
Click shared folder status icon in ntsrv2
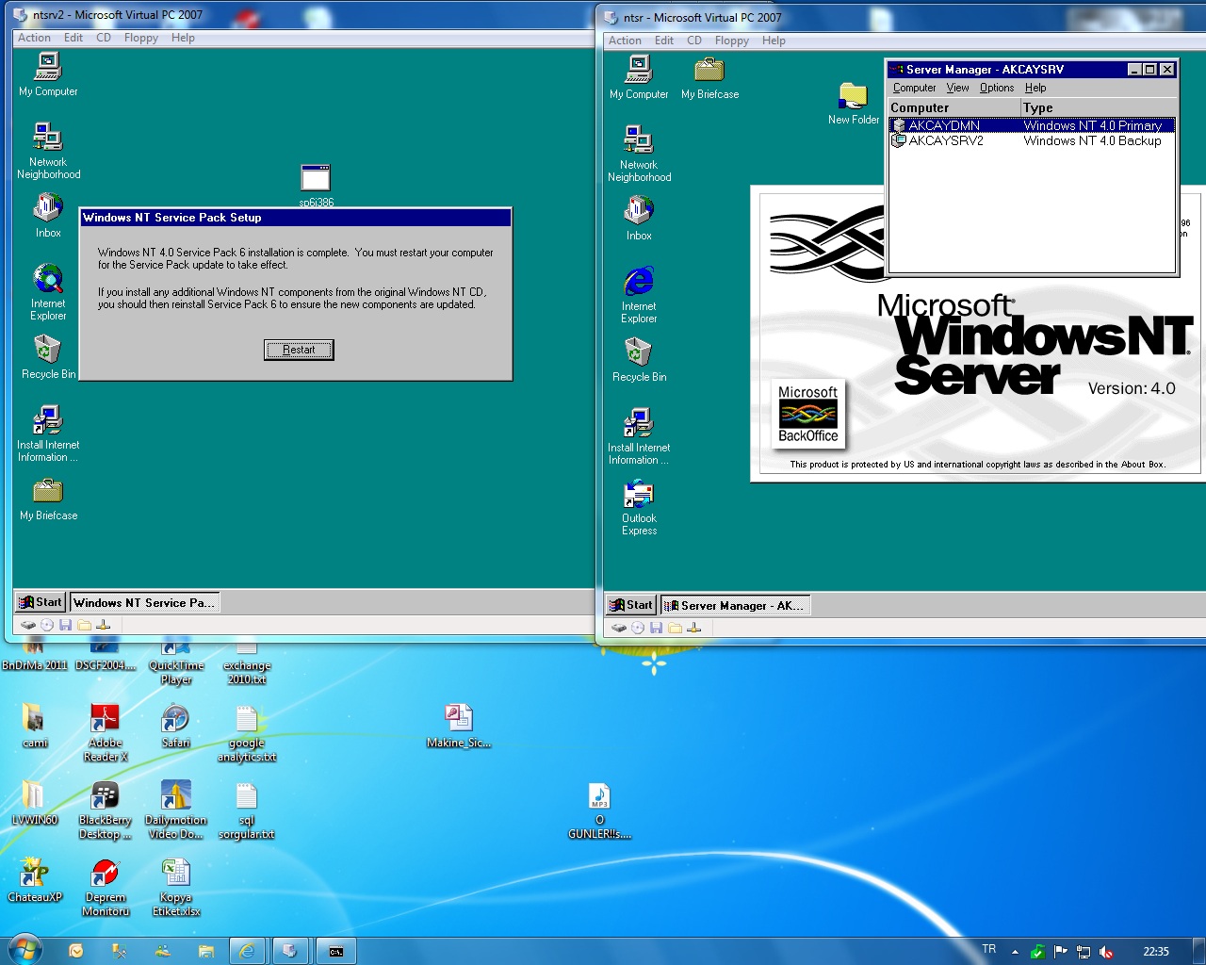pos(84,625)
